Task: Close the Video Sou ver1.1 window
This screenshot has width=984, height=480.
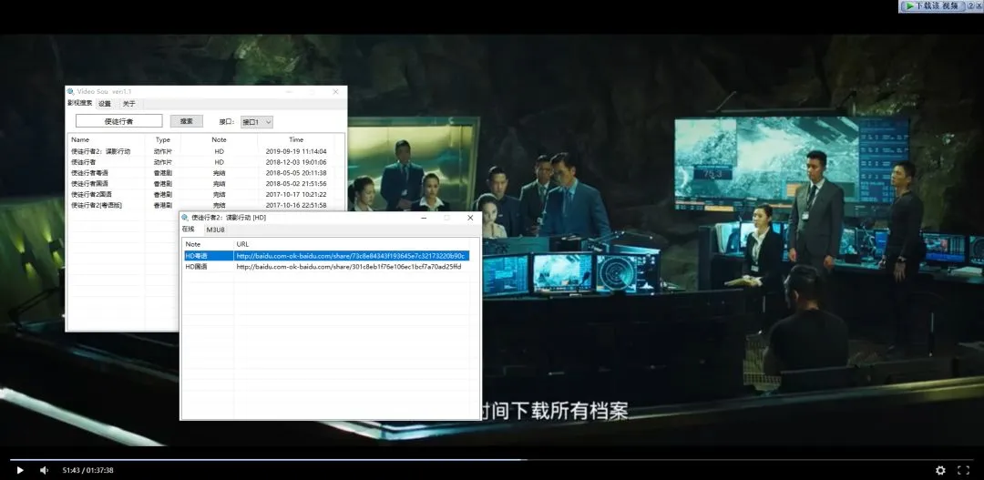Action: tap(335, 92)
